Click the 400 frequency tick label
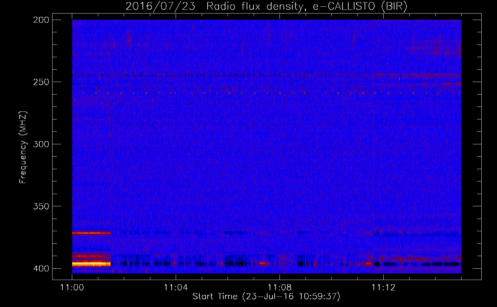 pos(41,269)
